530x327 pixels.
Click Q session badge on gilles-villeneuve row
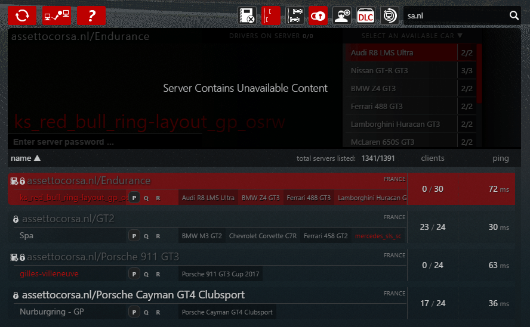coord(146,275)
